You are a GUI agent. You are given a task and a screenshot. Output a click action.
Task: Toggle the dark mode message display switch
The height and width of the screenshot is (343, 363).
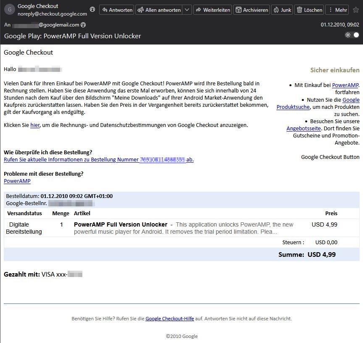352,35
